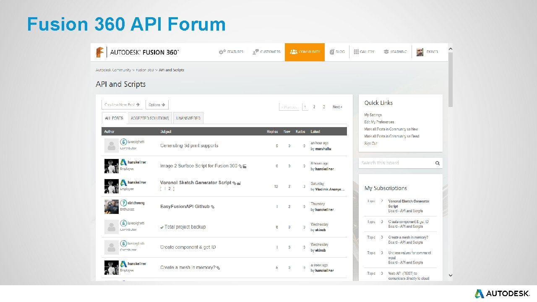This screenshot has height=302, width=537.
Task: Open Create component & get ID subscription
Action: click(x=408, y=222)
